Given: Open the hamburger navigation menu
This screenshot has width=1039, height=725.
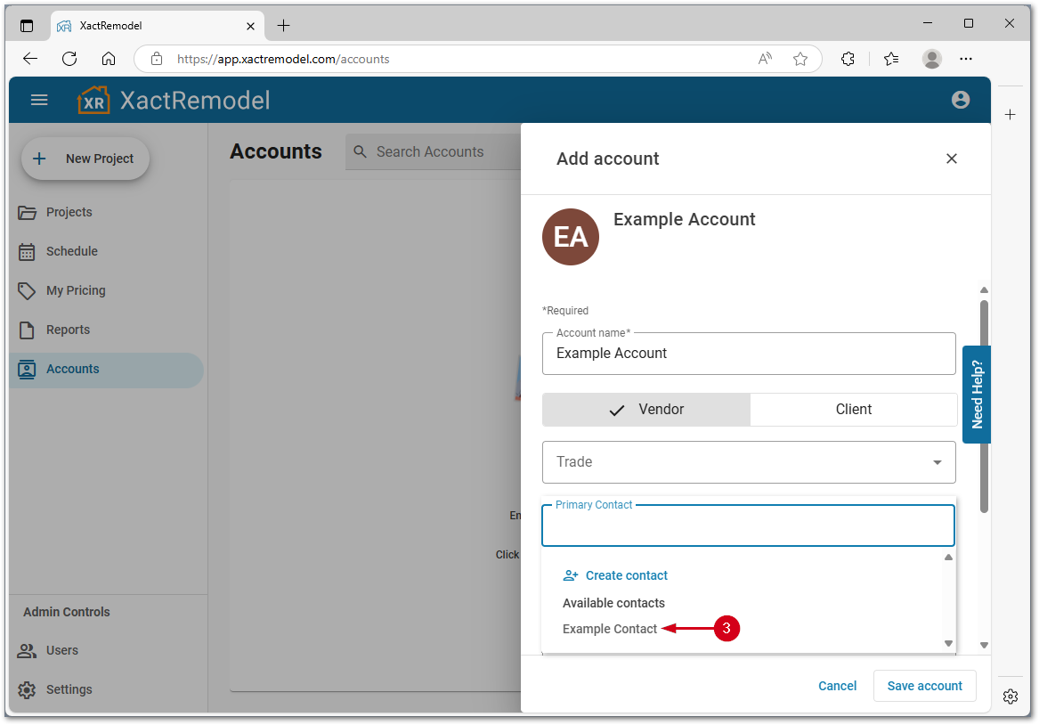Looking at the screenshot, I should 39,100.
